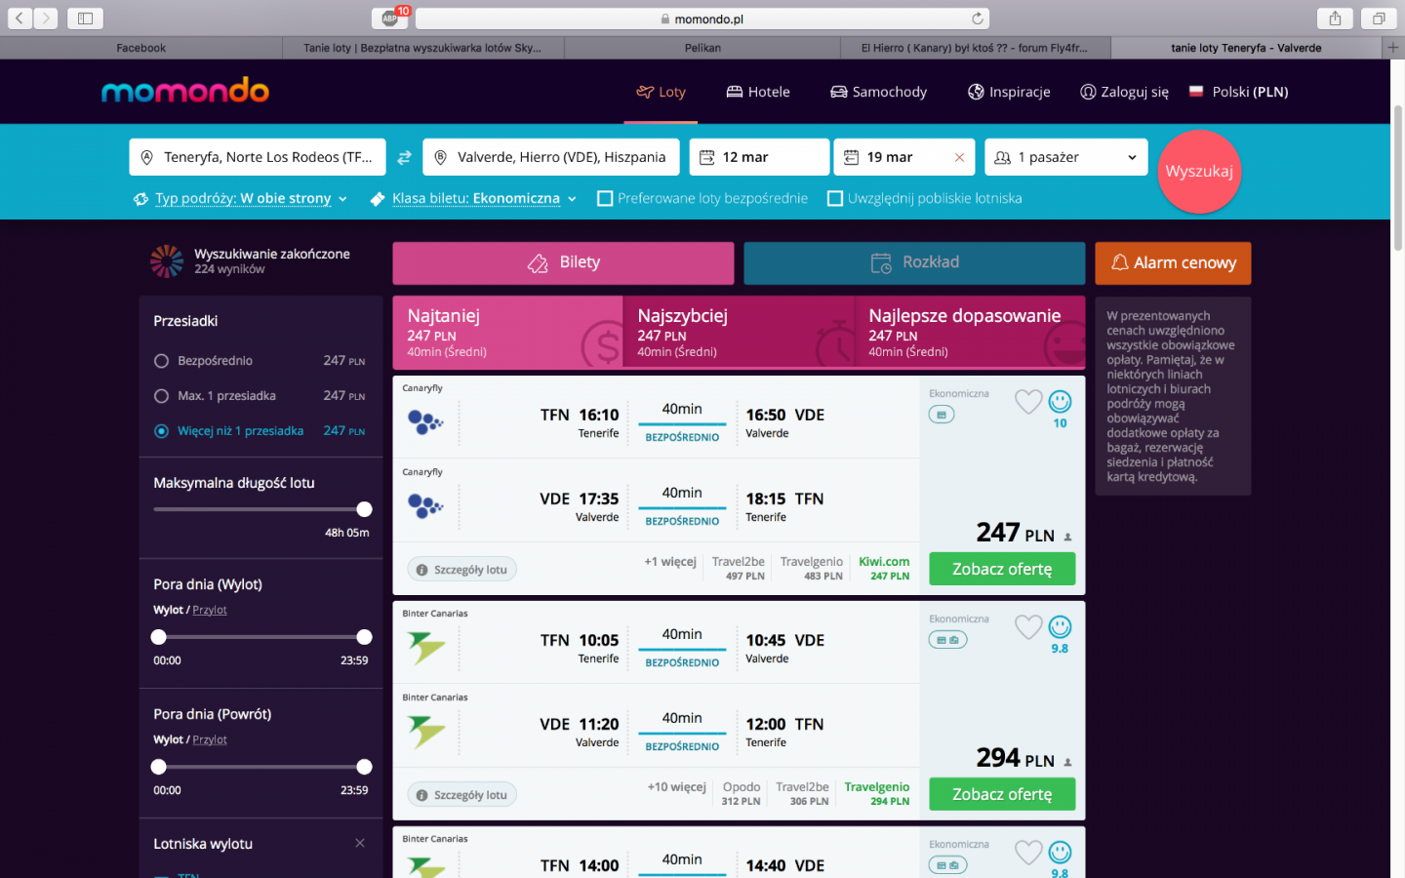Image resolution: width=1405 pixels, height=878 pixels.
Task: Click the origin field Teneryfa, Norte Los Rodeos
Action: pyautogui.click(x=258, y=157)
